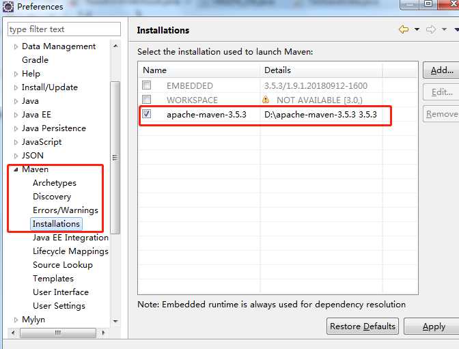Open the forward history dropdown arrow

coord(444,29)
